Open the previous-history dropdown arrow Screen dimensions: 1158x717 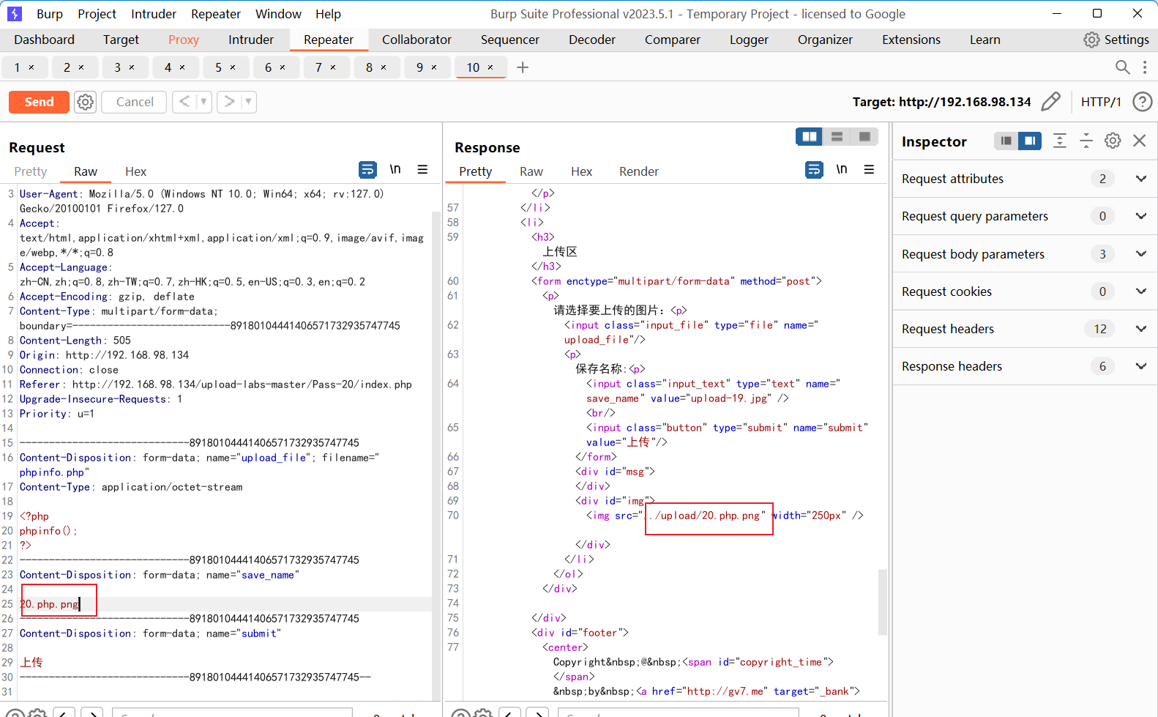coord(203,102)
